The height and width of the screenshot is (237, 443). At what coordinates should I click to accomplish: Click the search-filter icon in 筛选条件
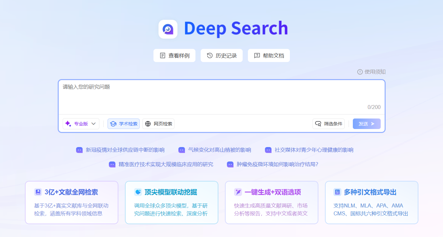[318, 124]
